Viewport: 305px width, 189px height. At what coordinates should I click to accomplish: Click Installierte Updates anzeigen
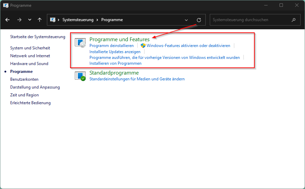tap(115, 52)
